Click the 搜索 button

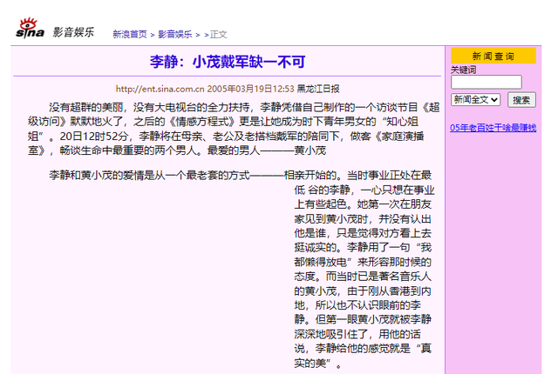(521, 100)
